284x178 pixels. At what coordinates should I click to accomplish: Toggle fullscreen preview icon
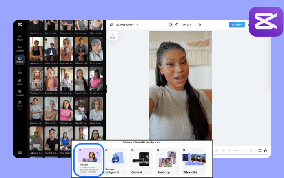260,150
